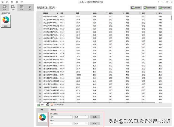Click the new report icon in title bar
The width and height of the screenshot is (174, 127).
[2, 2]
